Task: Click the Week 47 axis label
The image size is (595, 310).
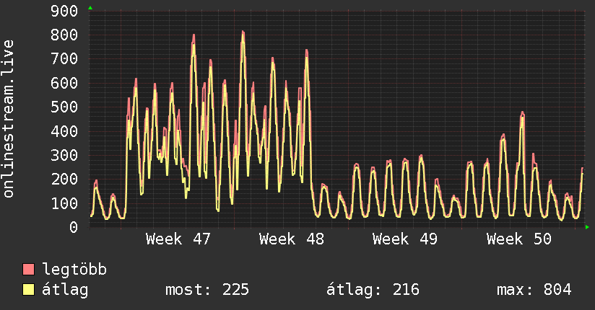Action: tap(178, 239)
